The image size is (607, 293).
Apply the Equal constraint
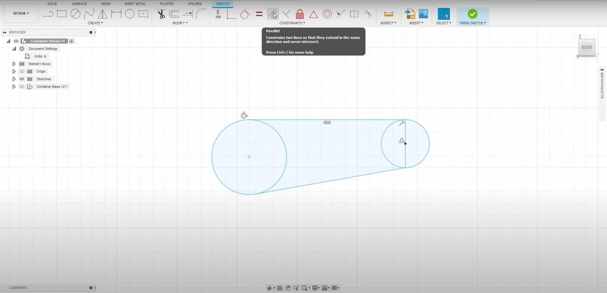pyautogui.click(x=259, y=14)
